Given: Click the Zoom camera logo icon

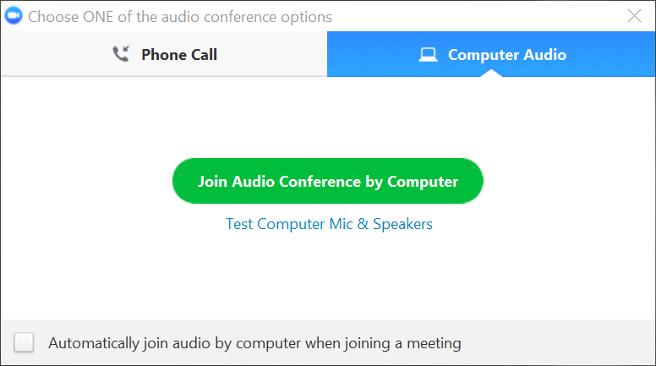Looking at the screenshot, I should [14, 17].
